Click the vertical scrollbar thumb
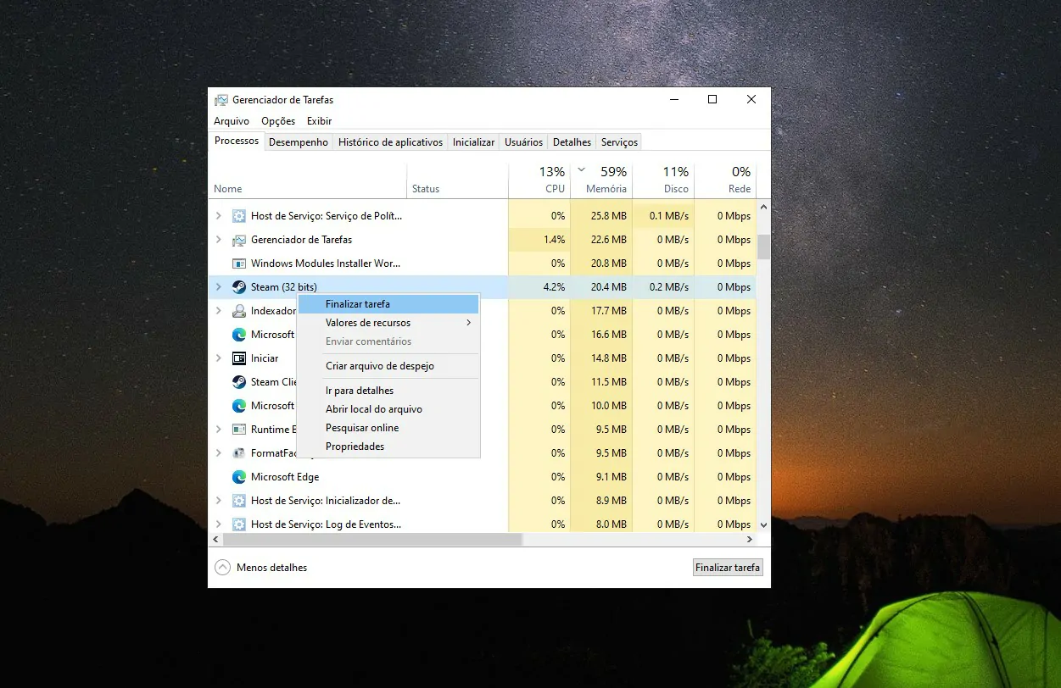 763,247
